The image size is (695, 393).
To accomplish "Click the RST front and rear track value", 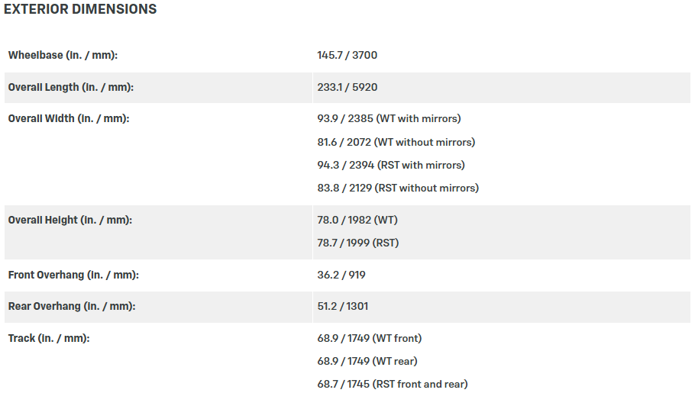I will click(x=393, y=384).
